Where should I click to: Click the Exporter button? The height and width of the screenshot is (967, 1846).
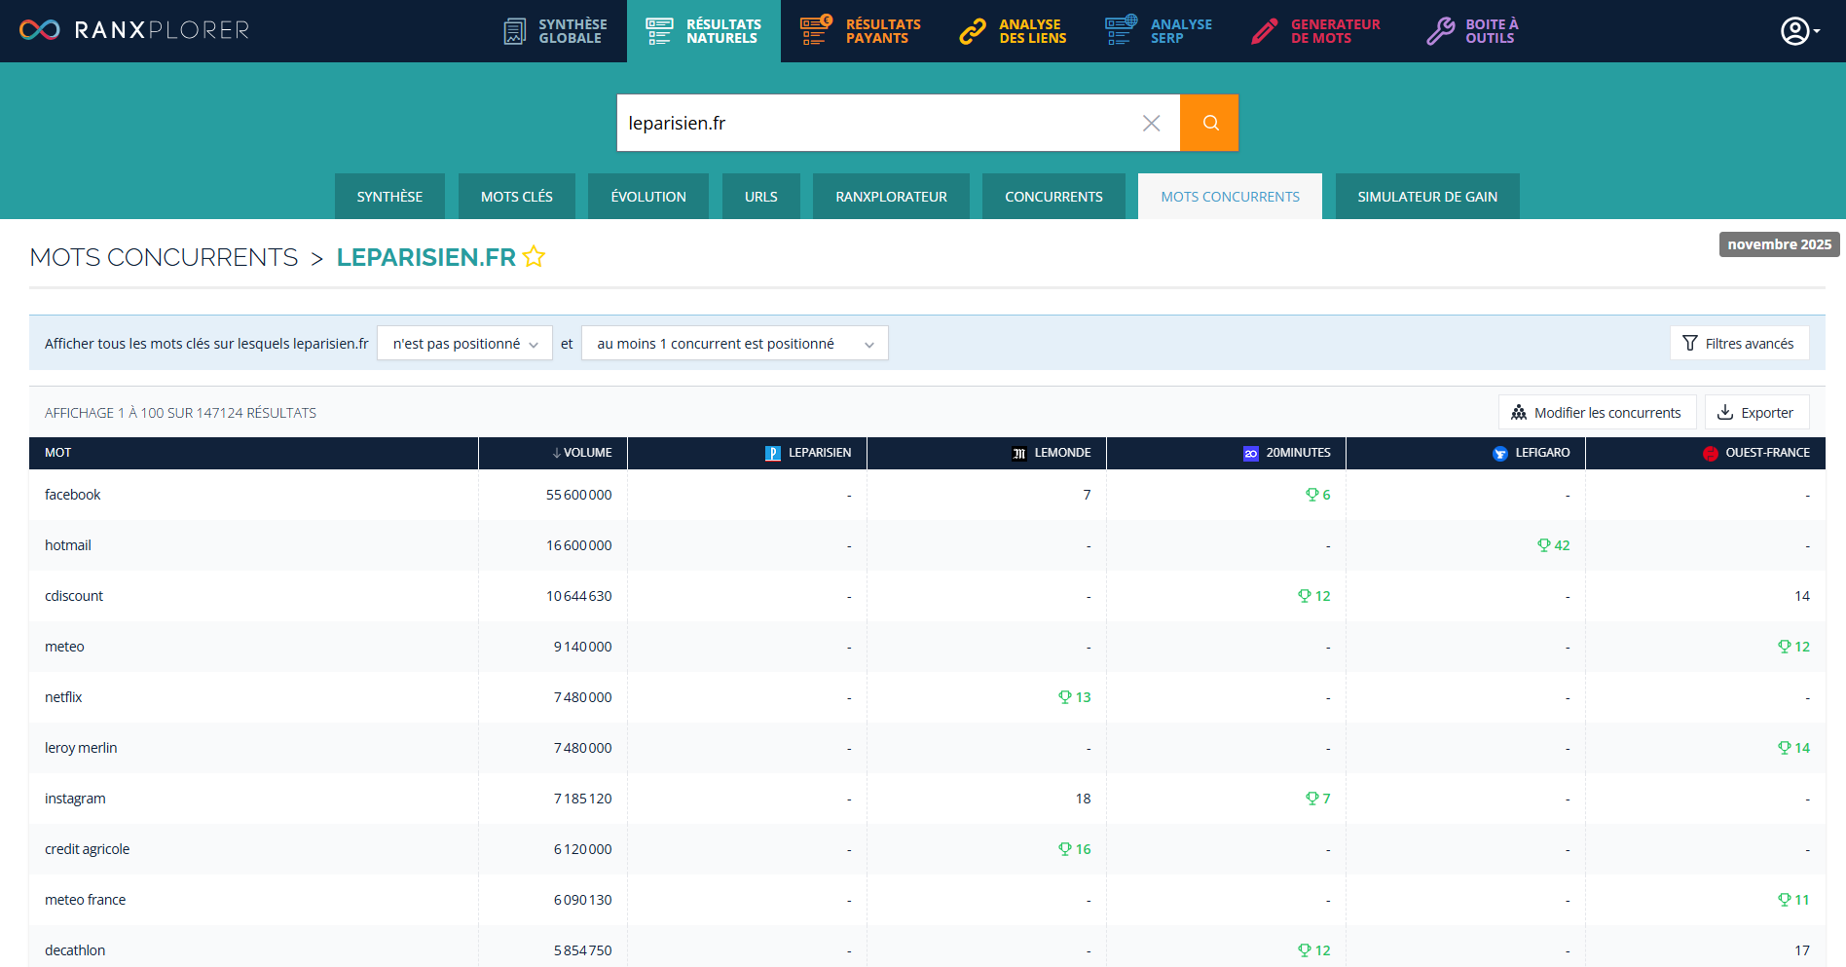1755,413
